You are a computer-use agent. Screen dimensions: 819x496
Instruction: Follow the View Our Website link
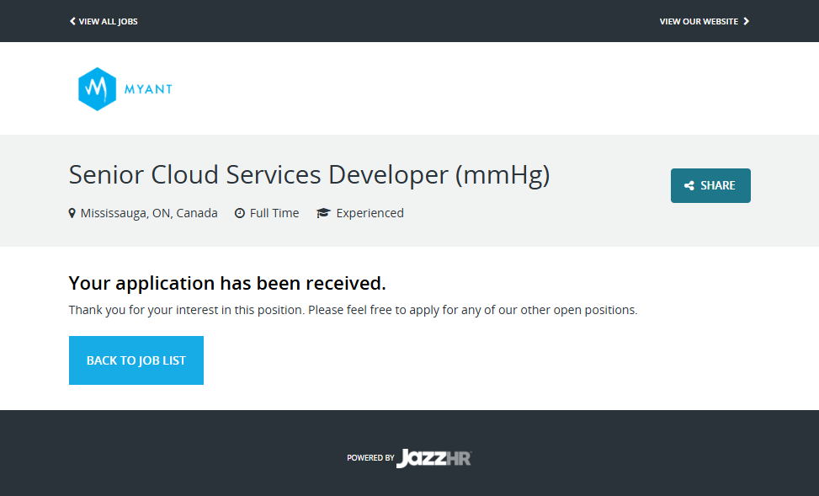tap(699, 21)
